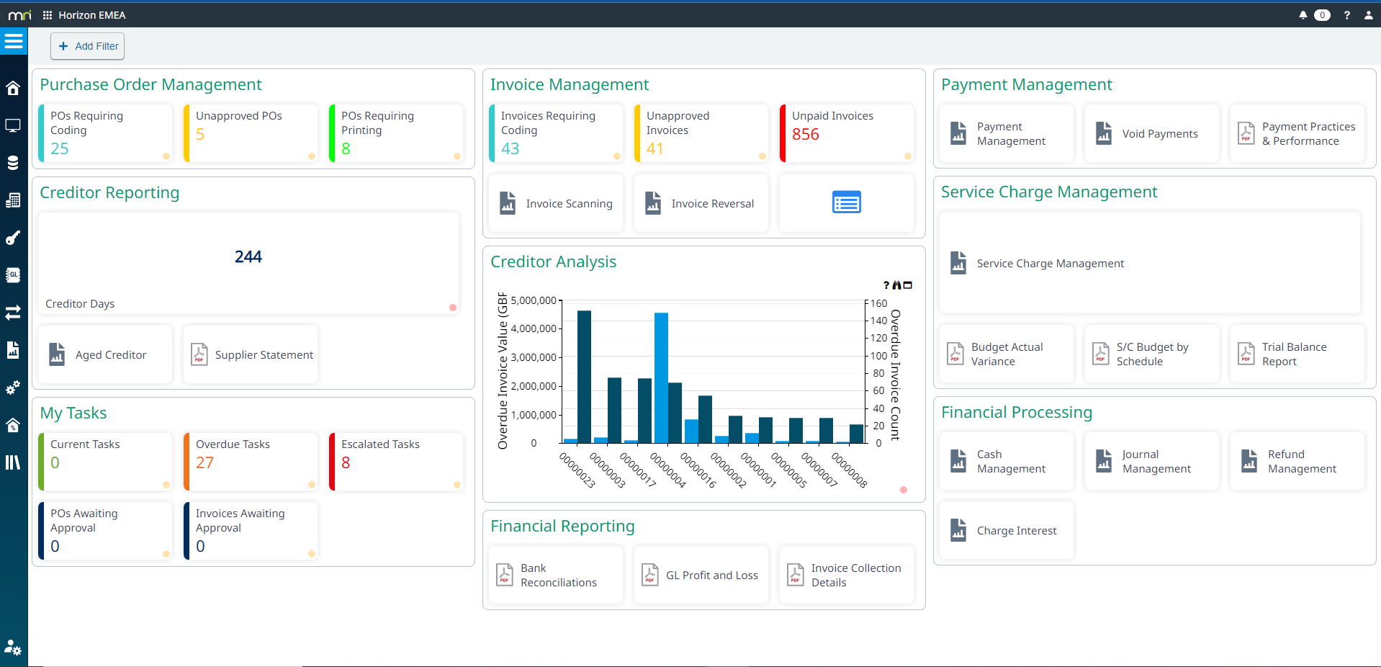Screen dimensions: 1381x667
Task: Open the help question mark icon
Action: click(x=1346, y=14)
